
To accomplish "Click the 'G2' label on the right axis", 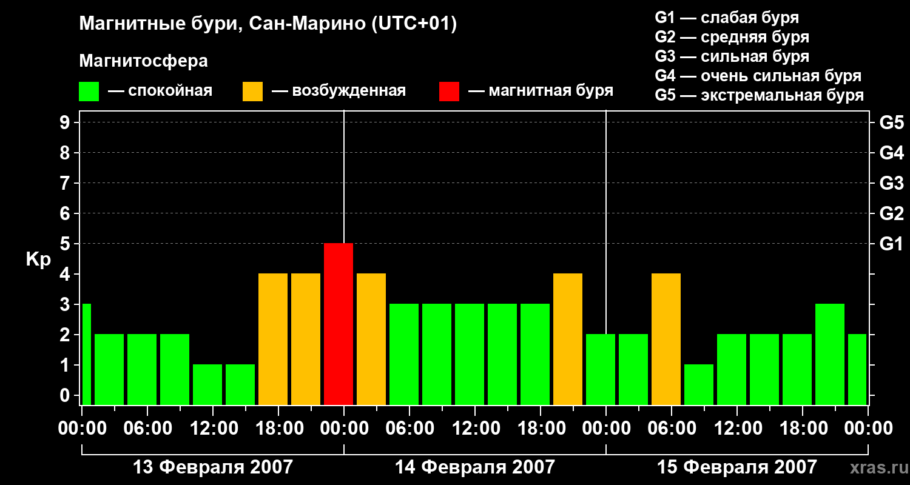I will (x=891, y=213).
